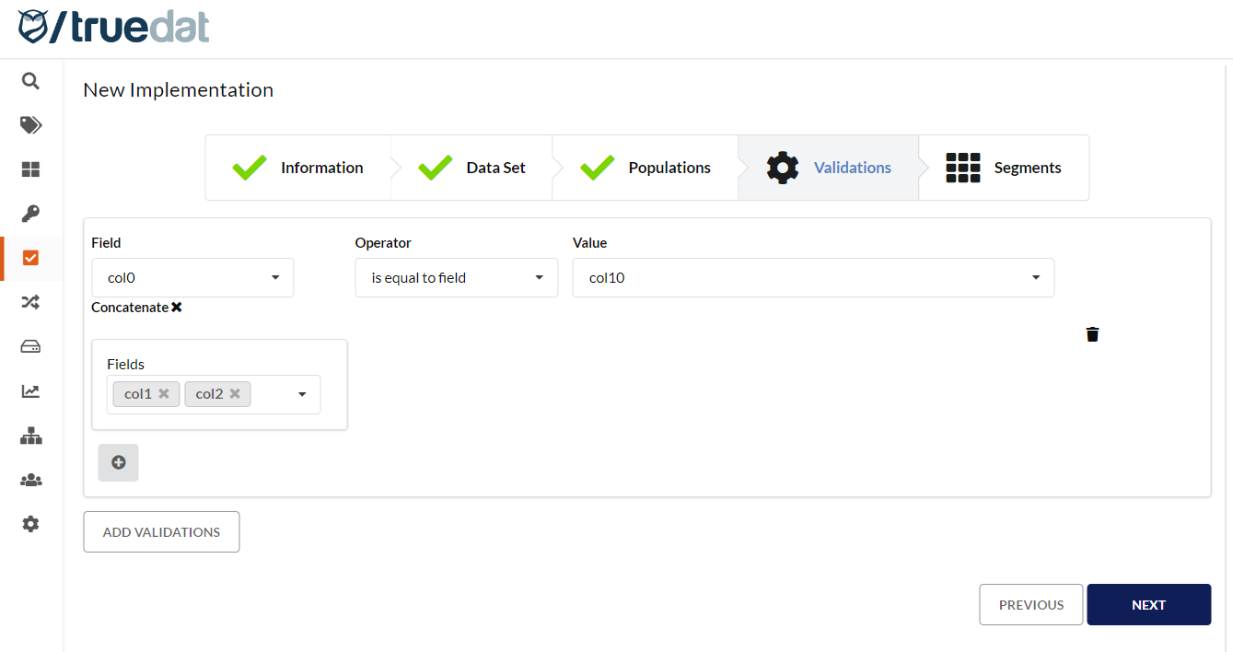
Task: Go to the Populations step
Action: point(646,168)
